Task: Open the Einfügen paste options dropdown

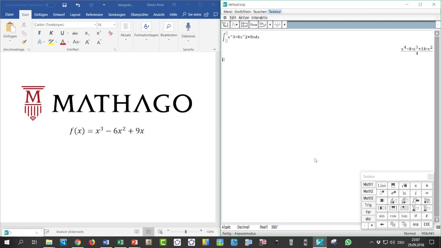Action: tap(10, 40)
